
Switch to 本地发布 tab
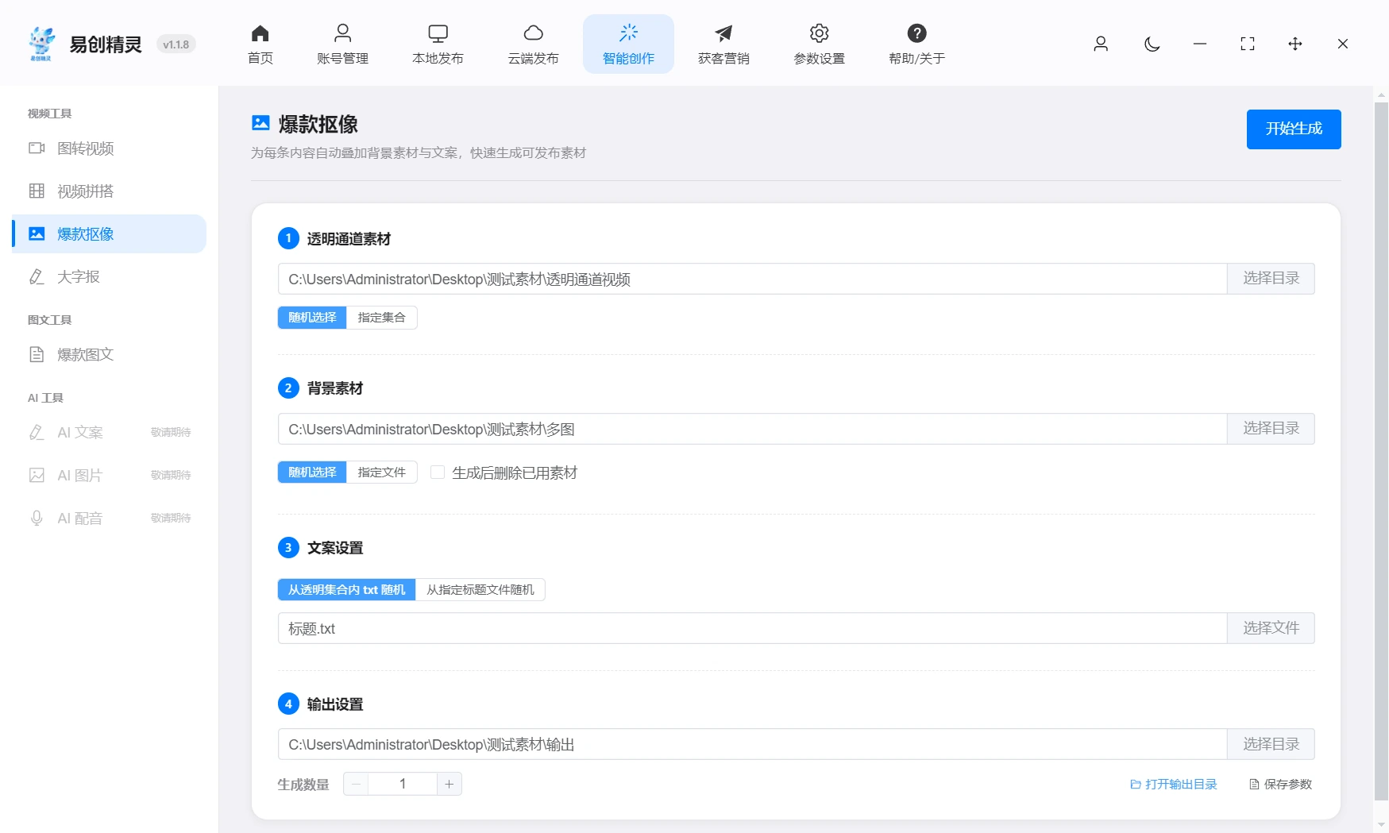tap(438, 44)
